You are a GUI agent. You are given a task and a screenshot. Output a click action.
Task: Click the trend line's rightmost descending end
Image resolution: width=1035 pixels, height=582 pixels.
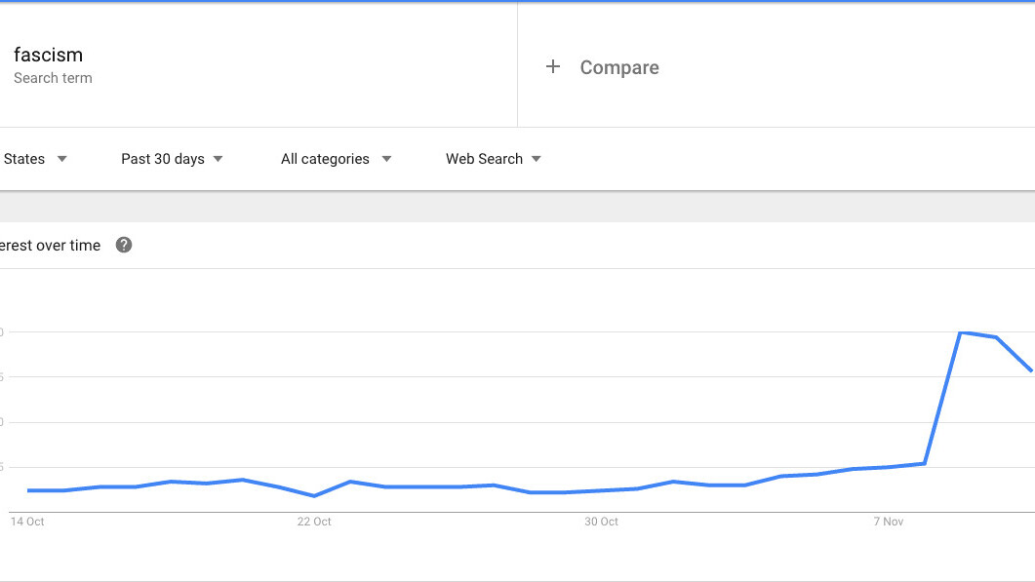tap(1030, 369)
